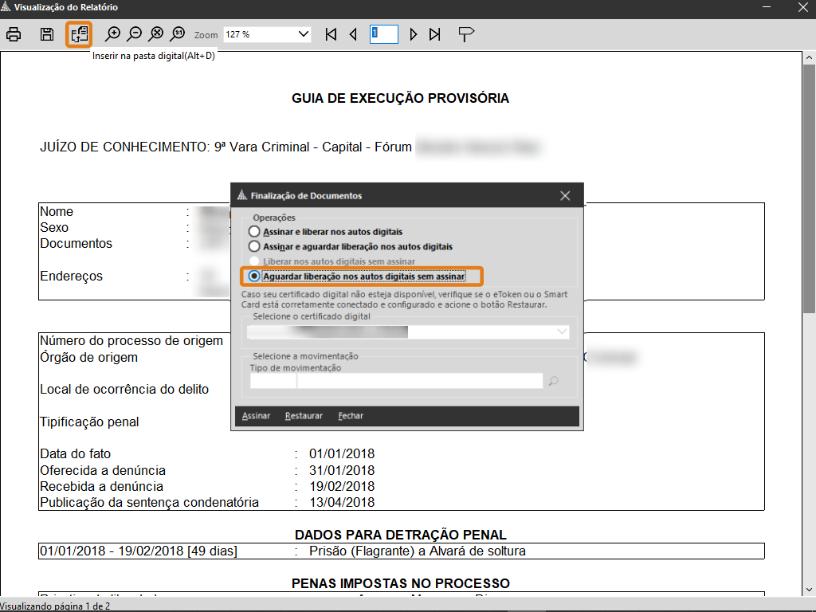816x612 pixels.
Task: Click the Fechar button
Action: click(351, 416)
